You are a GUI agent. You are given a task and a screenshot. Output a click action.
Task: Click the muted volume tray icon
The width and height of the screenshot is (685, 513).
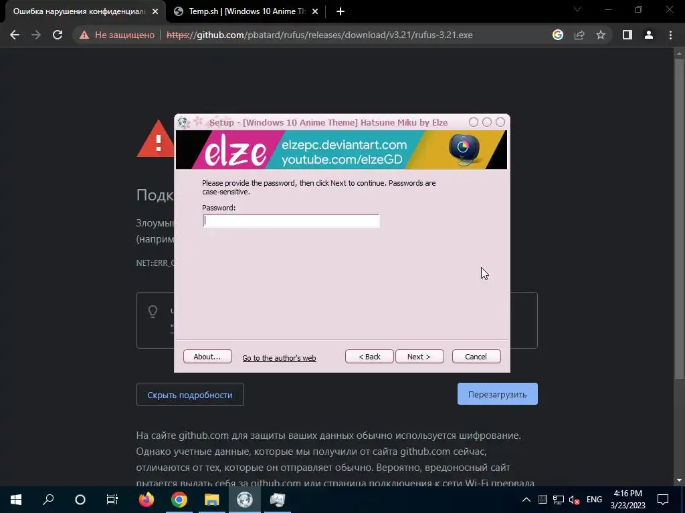point(575,500)
